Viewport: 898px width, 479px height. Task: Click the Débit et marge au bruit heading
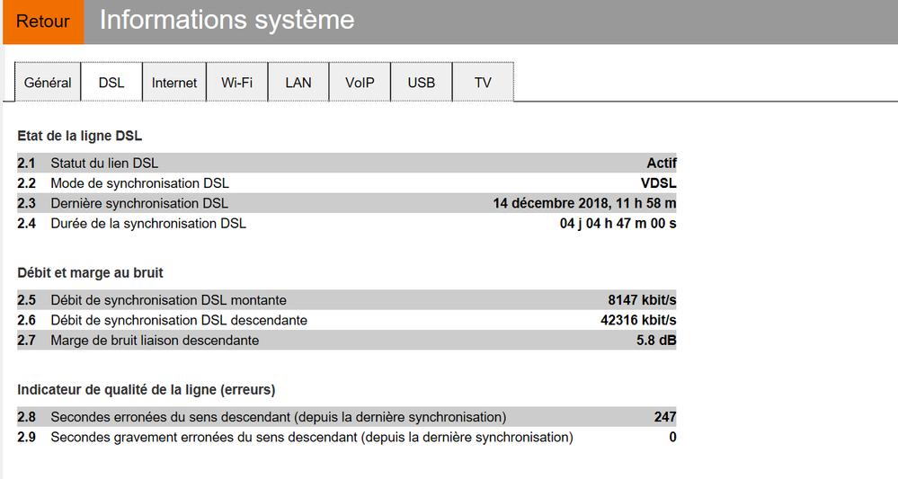pos(90,272)
